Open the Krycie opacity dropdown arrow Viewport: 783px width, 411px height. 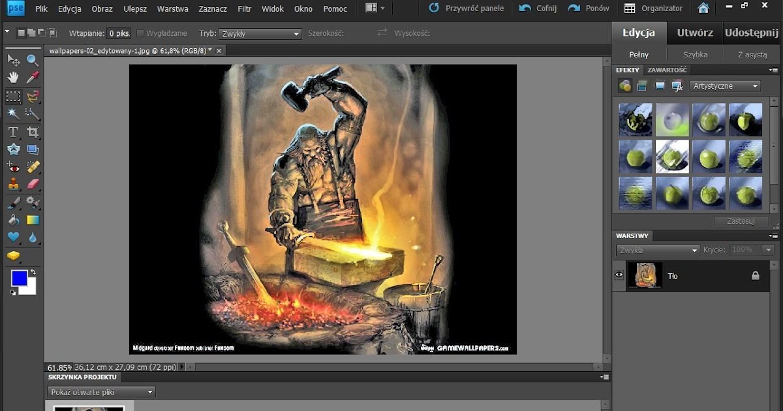tap(768, 250)
